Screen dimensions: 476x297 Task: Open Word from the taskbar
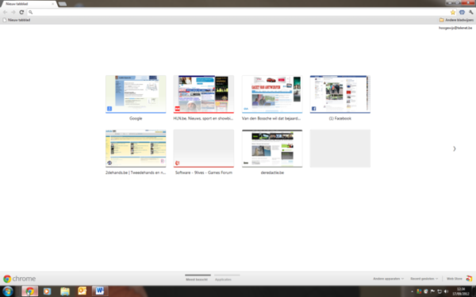pos(100,291)
